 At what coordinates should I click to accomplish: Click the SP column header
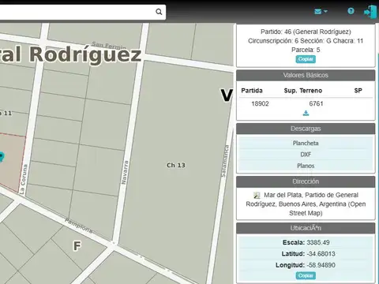point(358,91)
